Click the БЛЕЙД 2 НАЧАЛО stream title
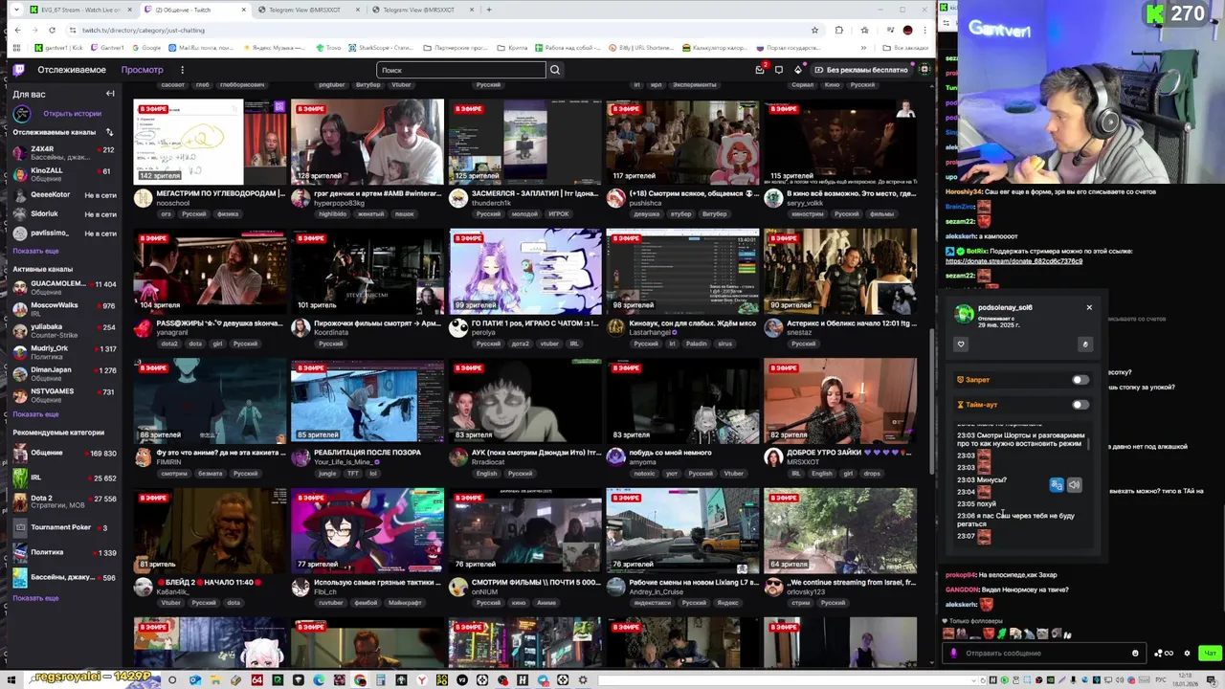 click(209, 582)
